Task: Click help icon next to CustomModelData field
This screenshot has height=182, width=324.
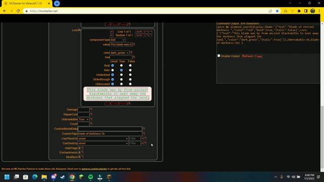Action: [x=144, y=129]
